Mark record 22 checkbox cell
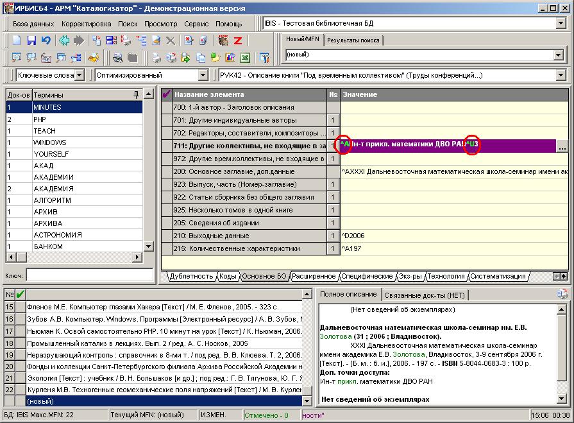Screen dimensions: 574x423 (x=21, y=390)
